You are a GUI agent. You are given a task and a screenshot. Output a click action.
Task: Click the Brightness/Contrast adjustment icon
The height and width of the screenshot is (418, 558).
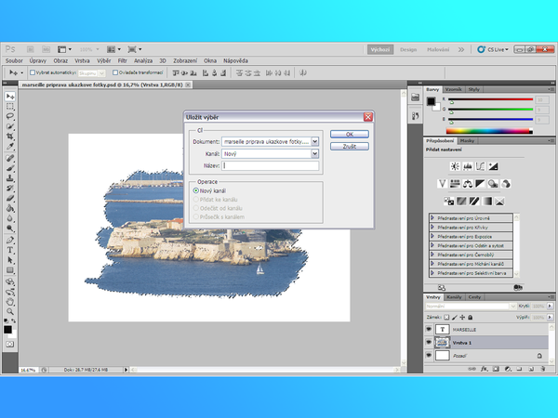[456, 165]
